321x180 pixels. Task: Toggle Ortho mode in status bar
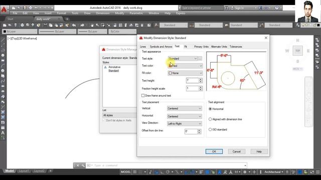162,172
